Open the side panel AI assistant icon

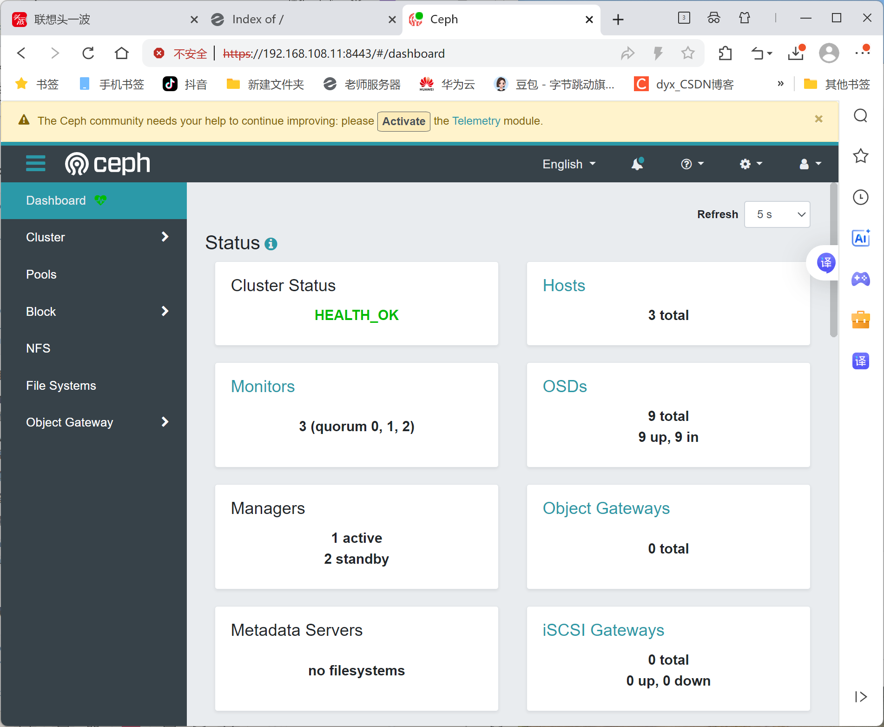pyautogui.click(x=861, y=238)
